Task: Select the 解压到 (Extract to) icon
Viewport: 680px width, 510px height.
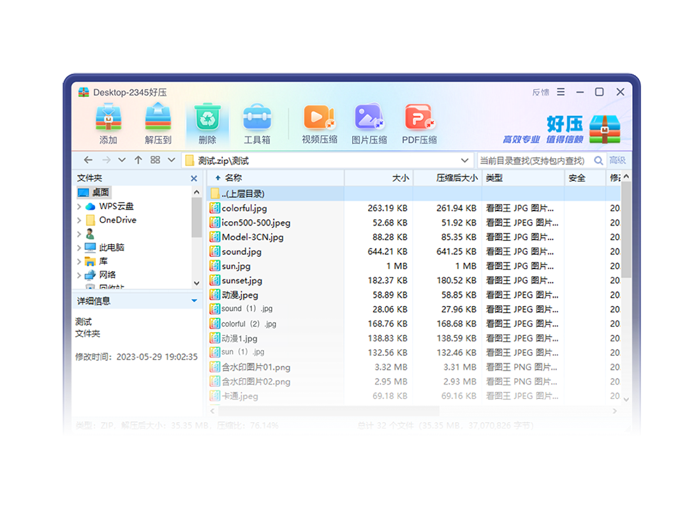Action: tap(157, 122)
